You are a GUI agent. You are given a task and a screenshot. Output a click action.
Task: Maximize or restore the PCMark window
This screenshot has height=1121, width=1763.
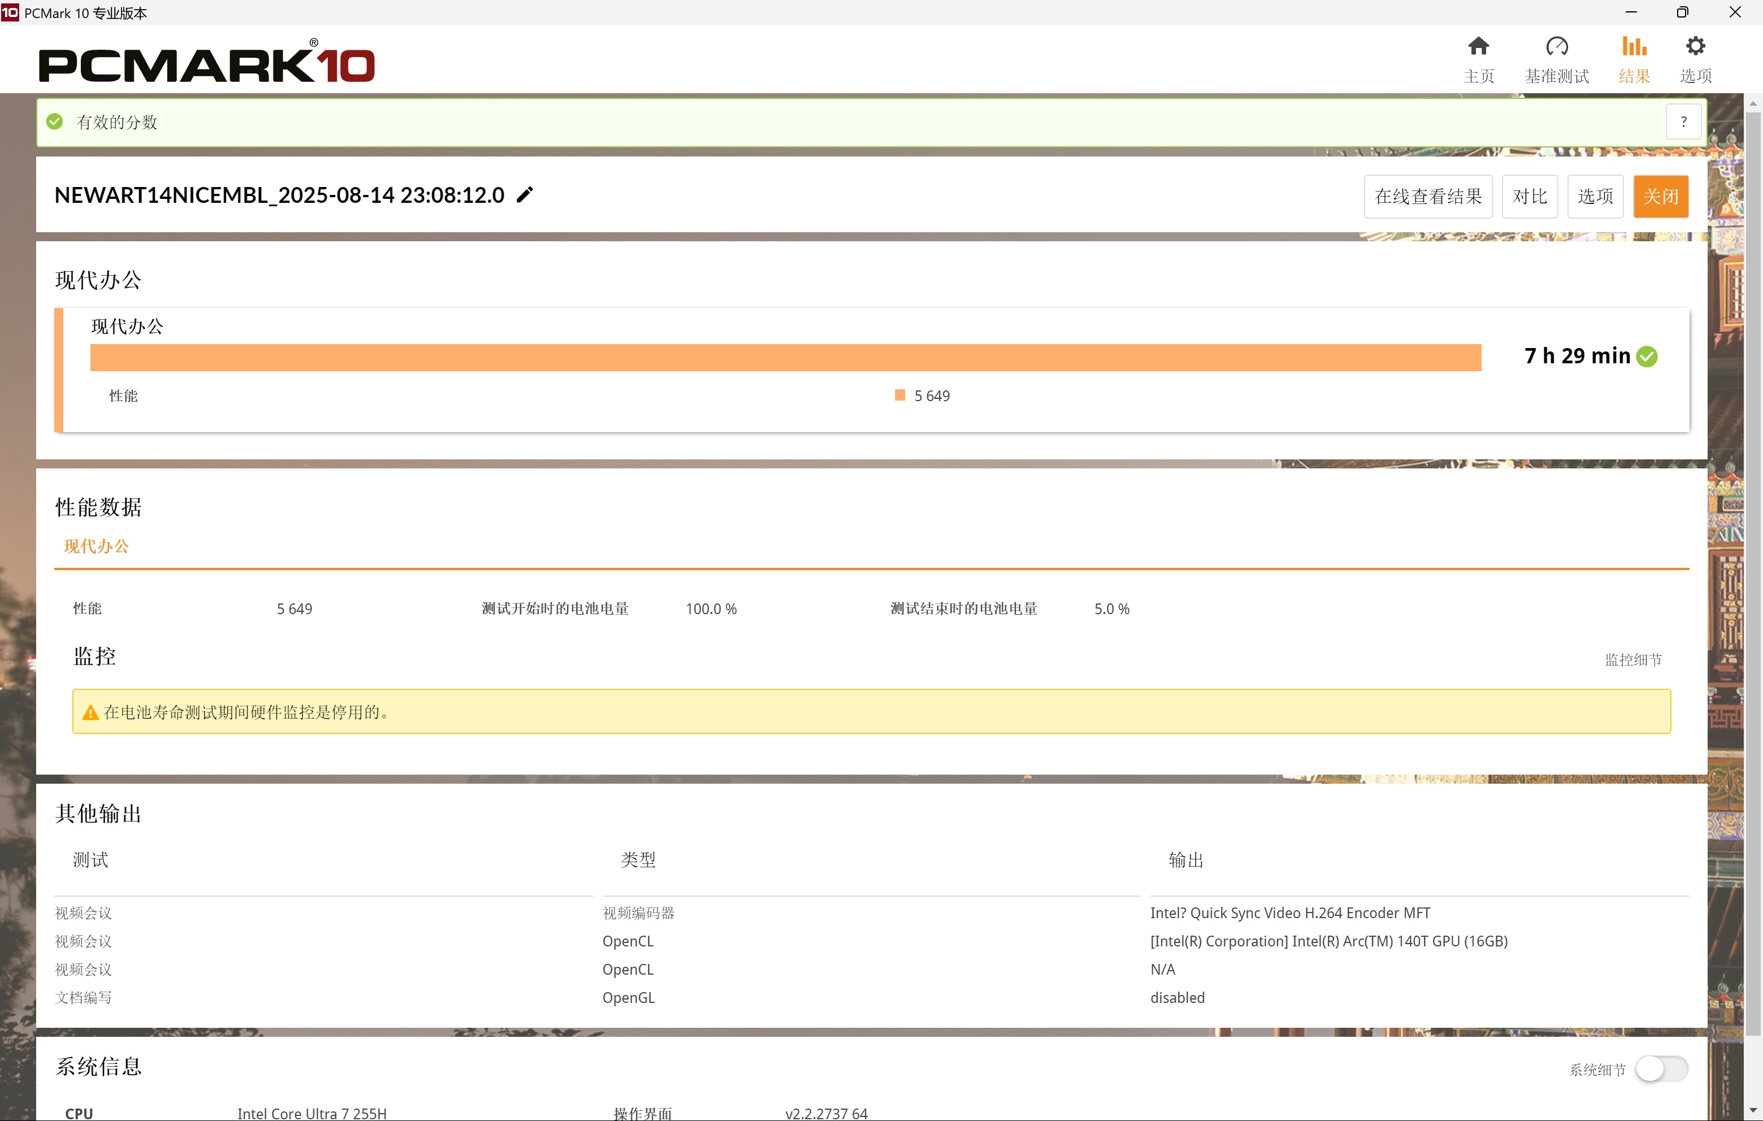(1682, 12)
